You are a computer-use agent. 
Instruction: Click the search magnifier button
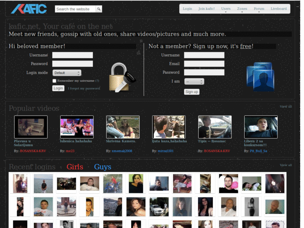tap(99, 9)
